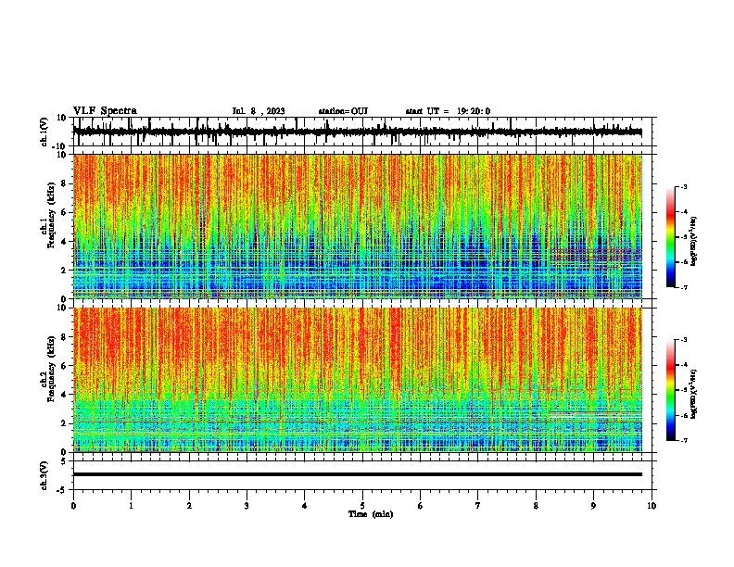Click the -5 tick on ch.2 colorbar
The height and width of the screenshot is (567, 734).
click(x=683, y=390)
